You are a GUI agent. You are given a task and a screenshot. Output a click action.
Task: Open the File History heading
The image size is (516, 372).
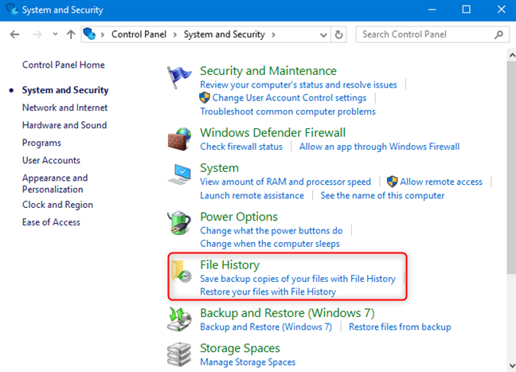pos(229,265)
